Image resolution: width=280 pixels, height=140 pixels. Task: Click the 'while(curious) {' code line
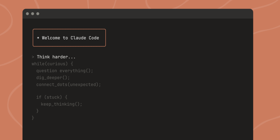pyautogui.click(x=52, y=64)
